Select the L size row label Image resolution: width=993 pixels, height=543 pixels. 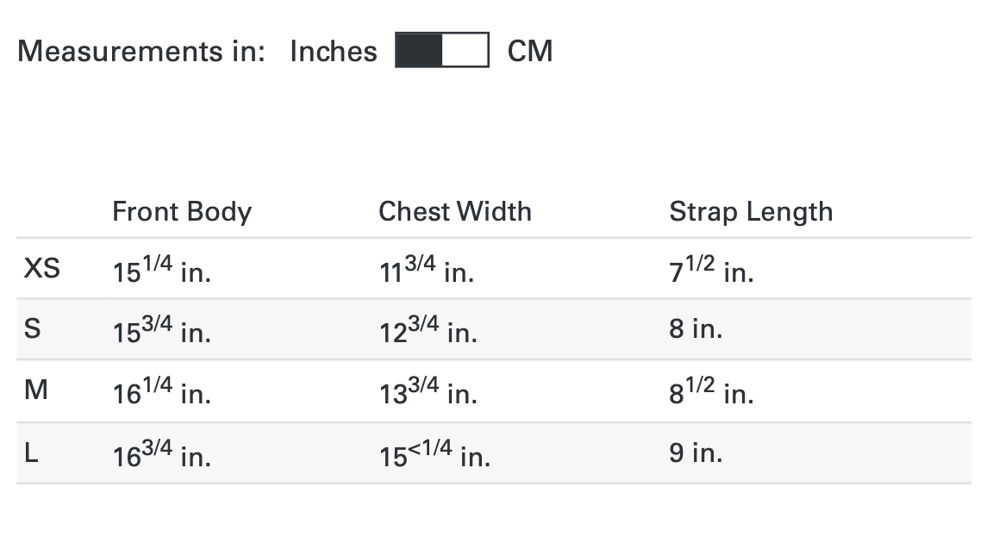click(31, 452)
